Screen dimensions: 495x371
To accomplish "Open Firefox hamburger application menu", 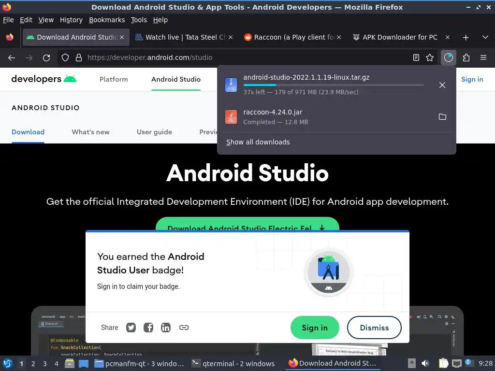I will (483, 57).
